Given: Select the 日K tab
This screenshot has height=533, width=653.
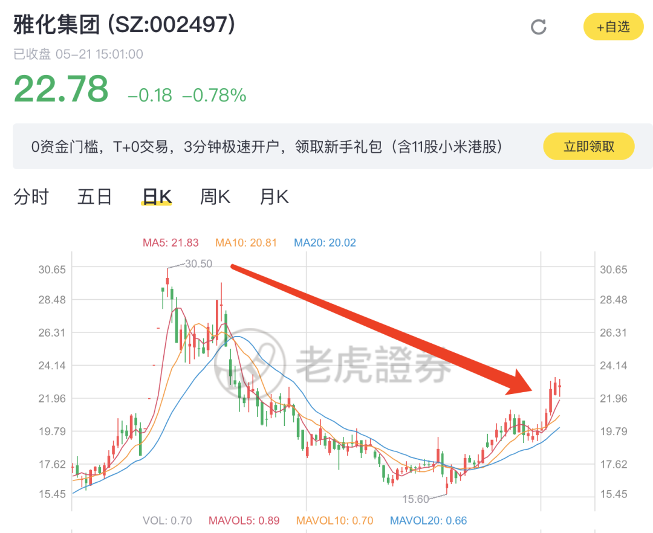Looking at the screenshot, I should pyautogui.click(x=157, y=196).
